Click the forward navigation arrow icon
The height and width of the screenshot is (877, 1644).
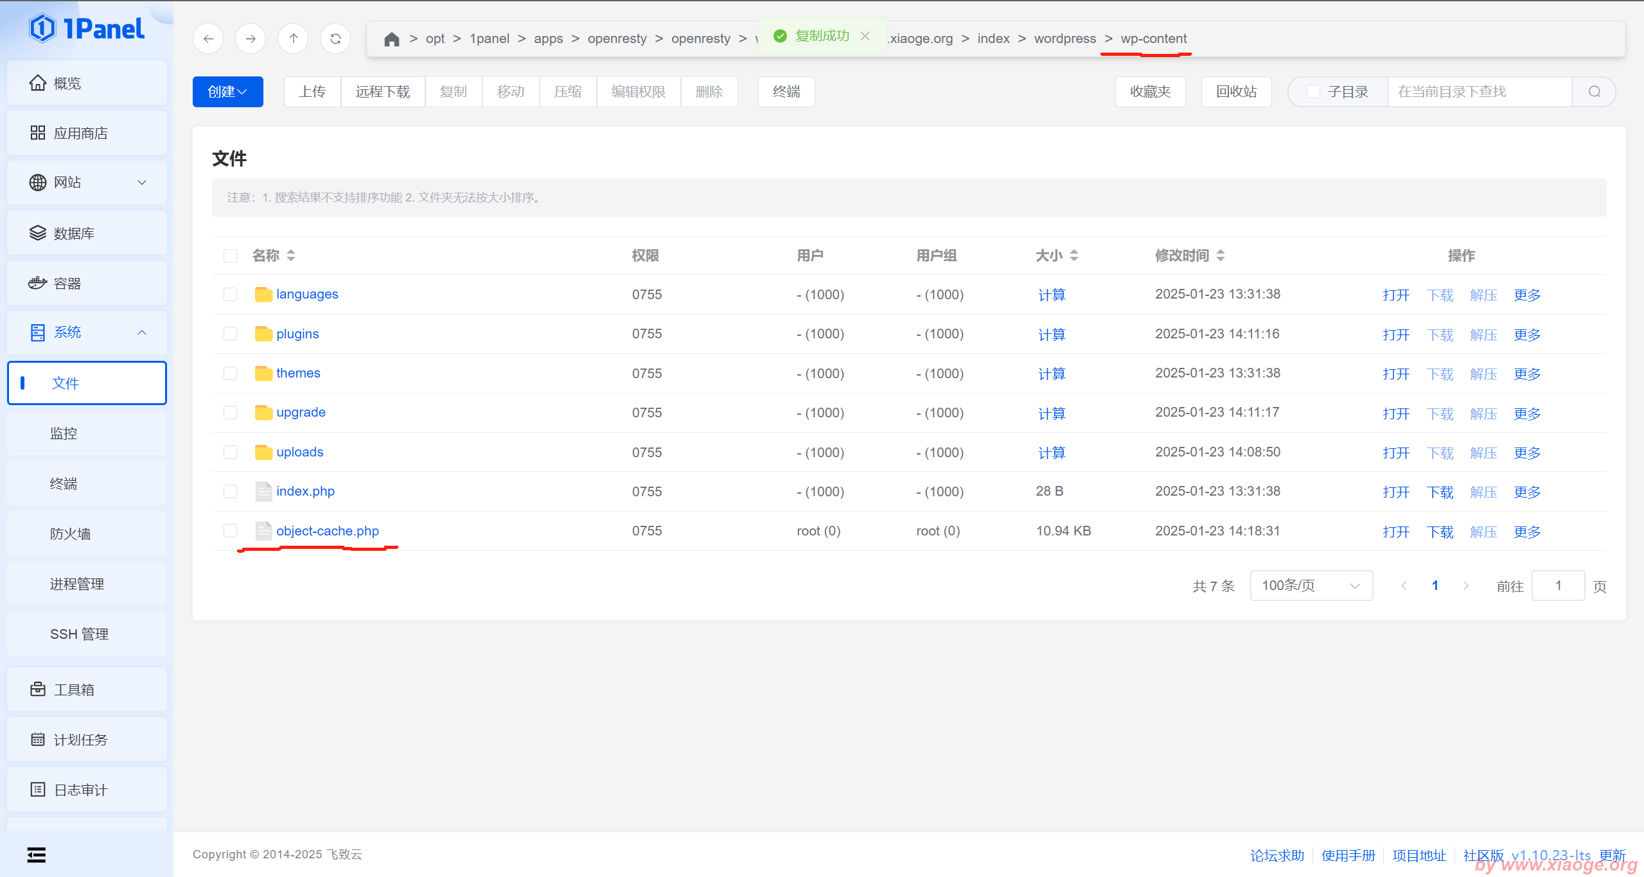(x=251, y=39)
